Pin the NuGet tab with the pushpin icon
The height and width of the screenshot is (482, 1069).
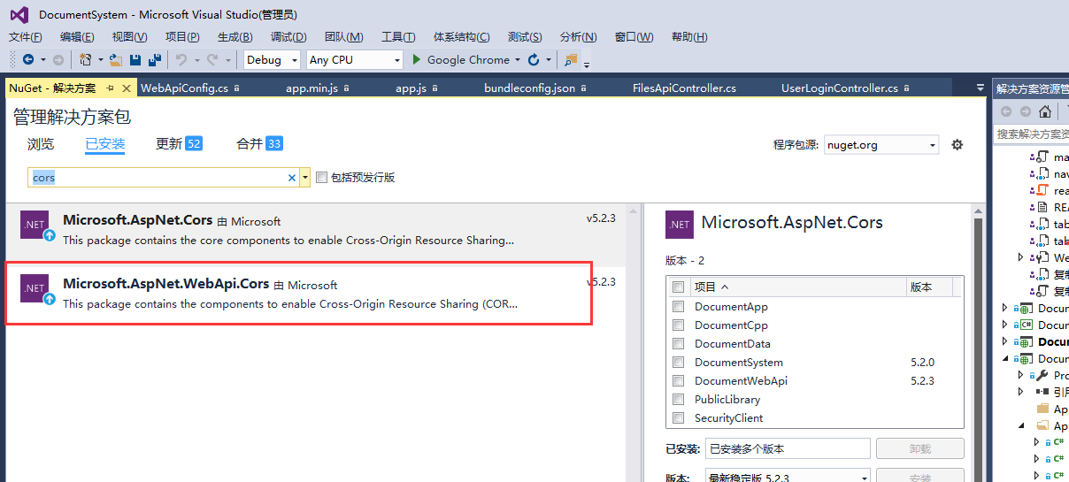click(111, 88)
